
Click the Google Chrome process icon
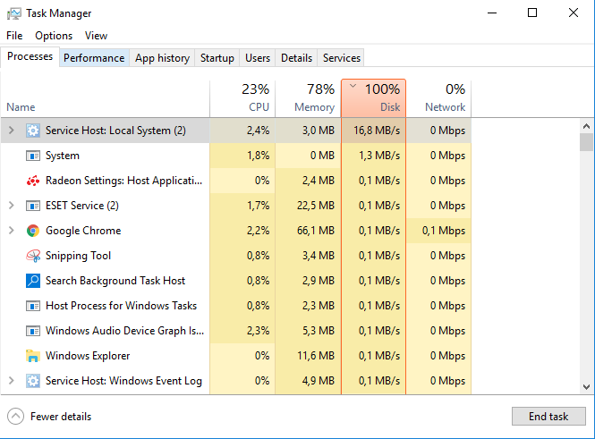click(x=33, y=231)
